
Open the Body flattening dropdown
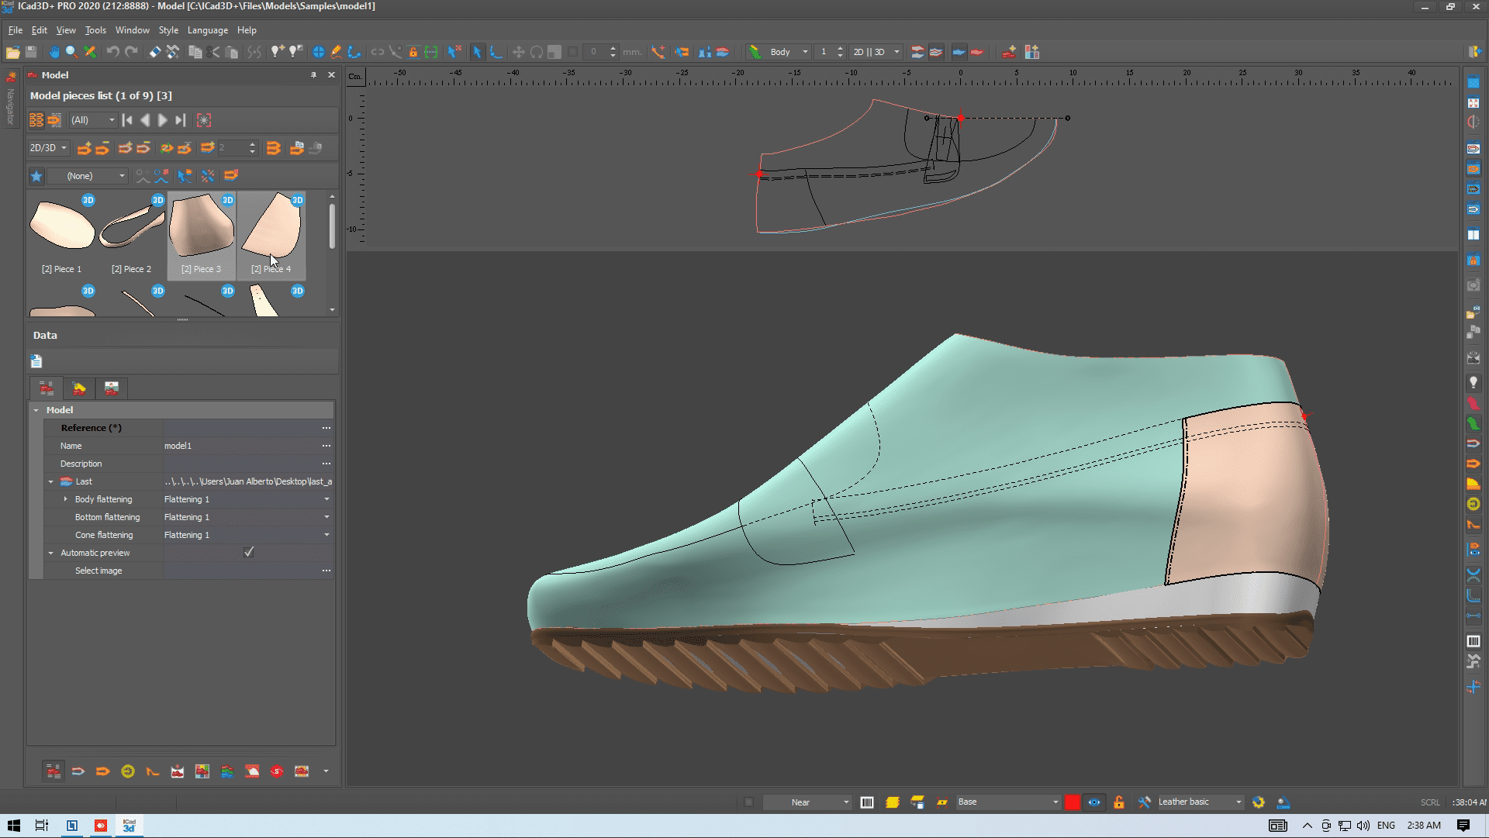[x=326, y=499]
